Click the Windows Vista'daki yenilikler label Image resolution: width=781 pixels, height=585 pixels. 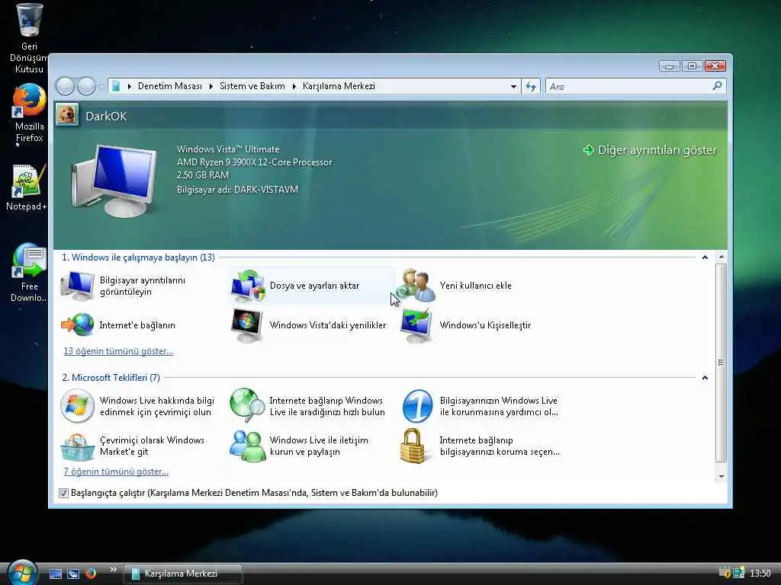(328, 325)
